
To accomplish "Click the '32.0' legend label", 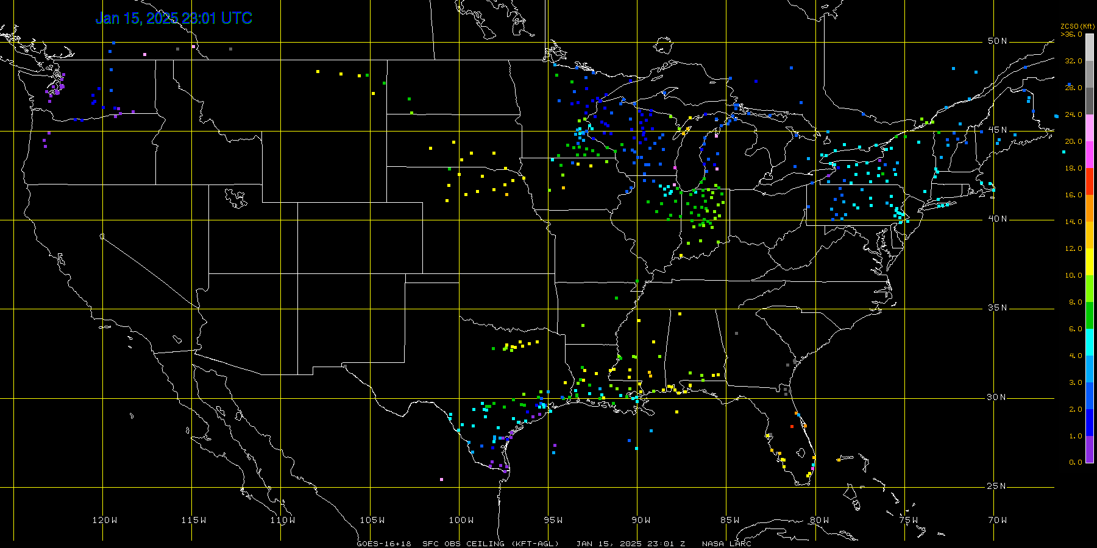I will pyautogui.click(x=1073, y=61).
